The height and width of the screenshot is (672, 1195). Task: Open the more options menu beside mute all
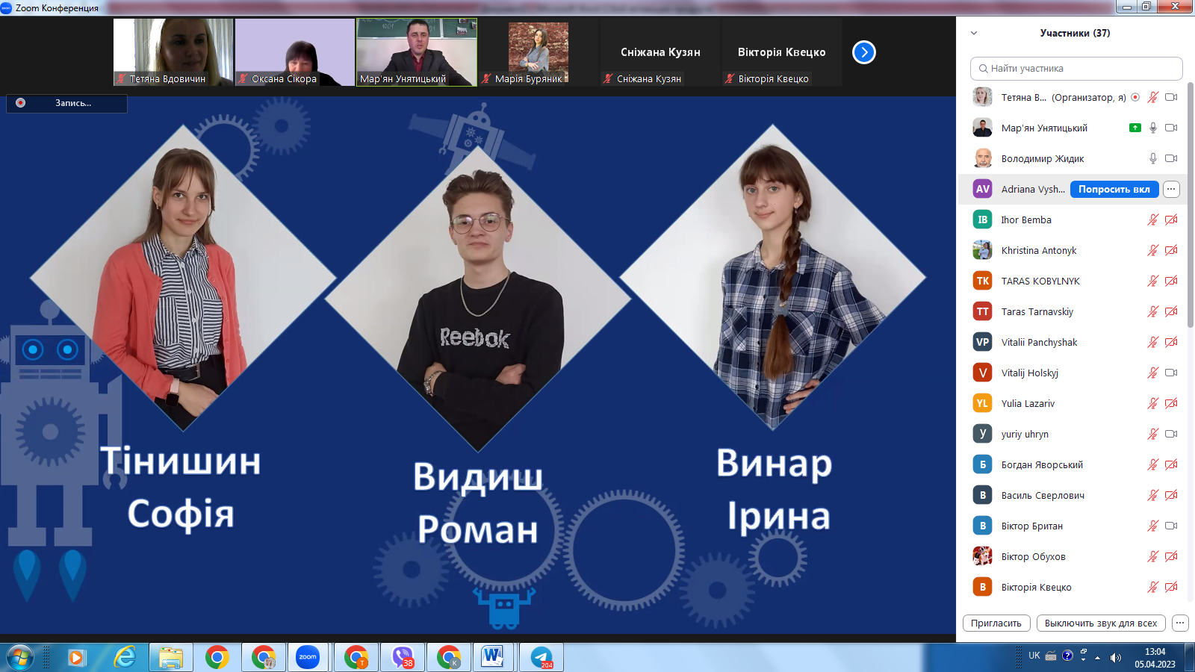pos(1180,623)
